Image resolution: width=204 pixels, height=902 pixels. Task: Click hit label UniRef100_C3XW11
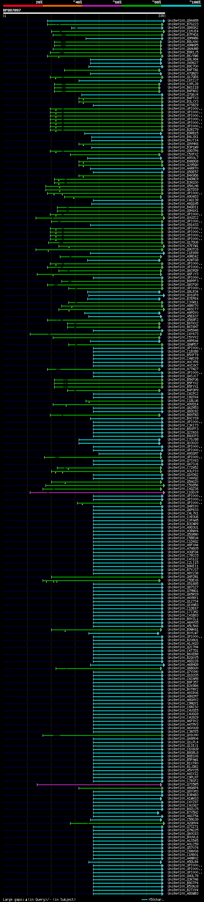tap(183, 302)
